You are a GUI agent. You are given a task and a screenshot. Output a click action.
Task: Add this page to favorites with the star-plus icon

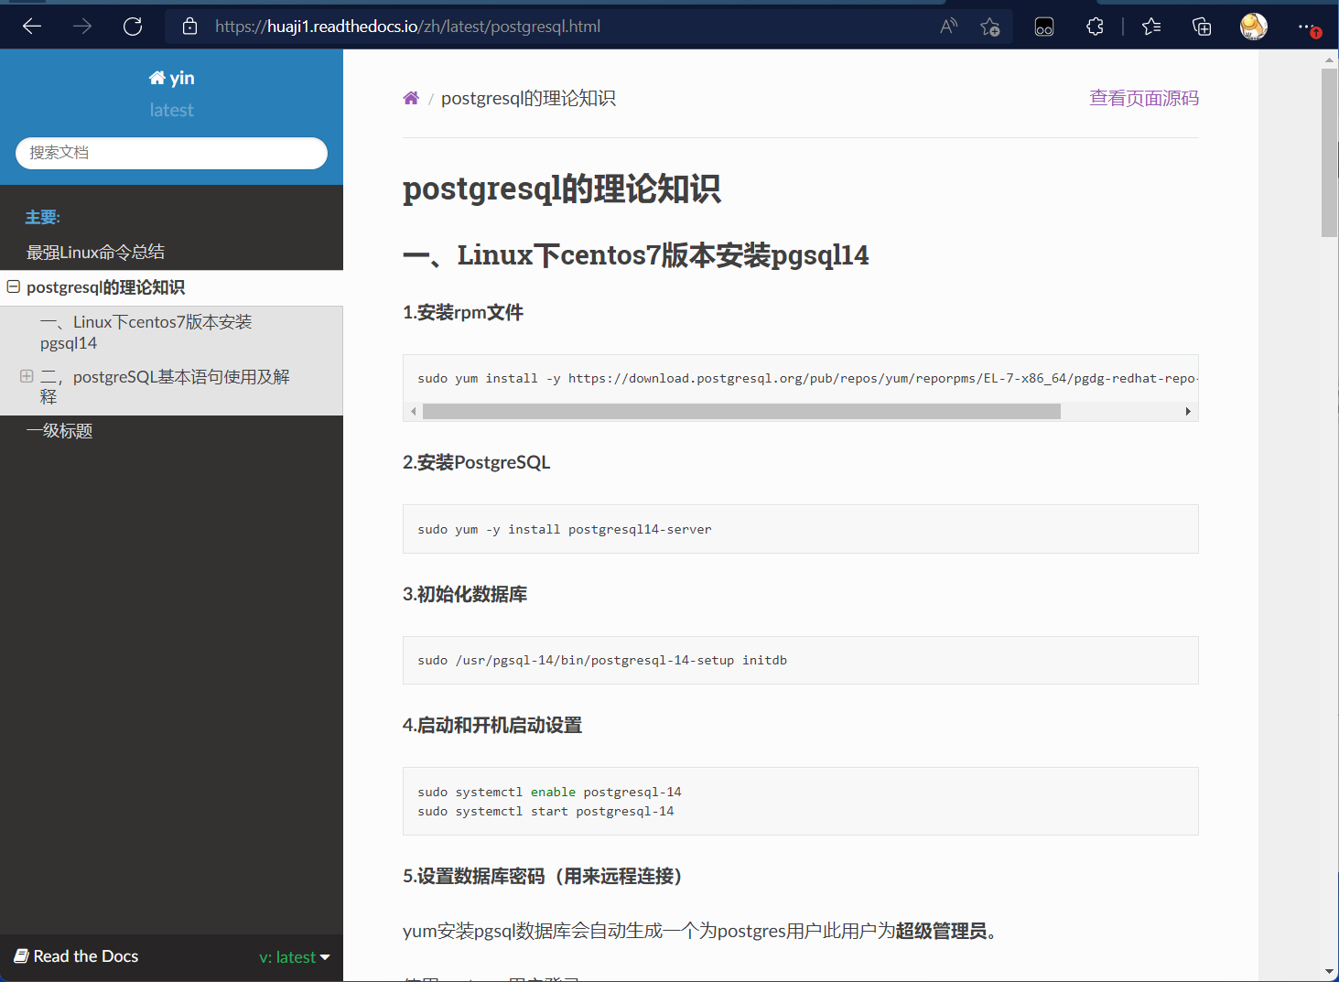990,27
